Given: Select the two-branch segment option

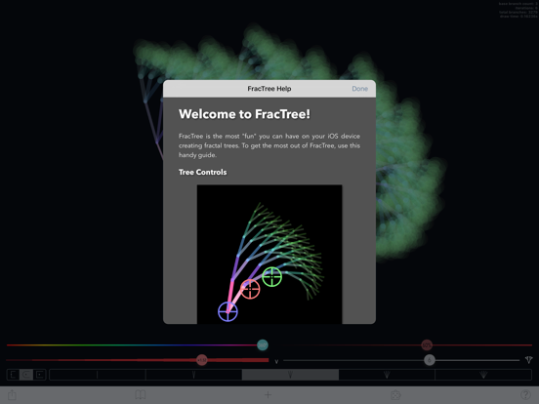Looking at the screenshot, I should click(194, 375).
